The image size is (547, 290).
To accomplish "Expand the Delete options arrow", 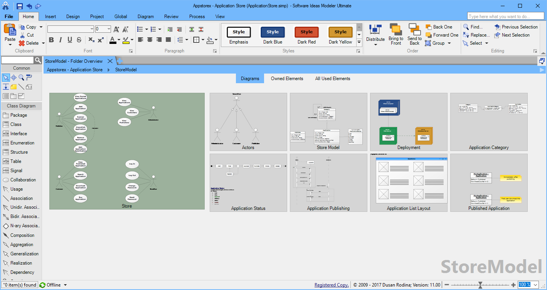I will point(43,43).
